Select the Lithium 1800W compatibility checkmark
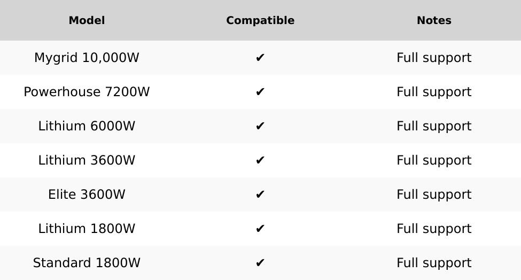 click(260, 229)
